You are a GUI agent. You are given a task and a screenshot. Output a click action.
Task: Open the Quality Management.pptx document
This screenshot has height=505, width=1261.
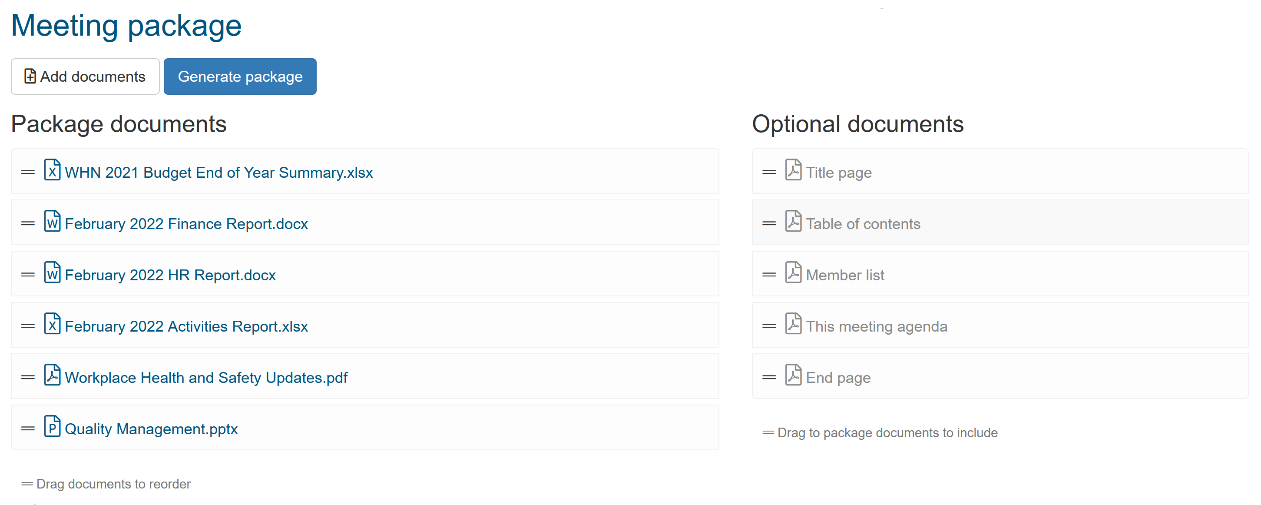pyautogui.click(x=151, y=429)
